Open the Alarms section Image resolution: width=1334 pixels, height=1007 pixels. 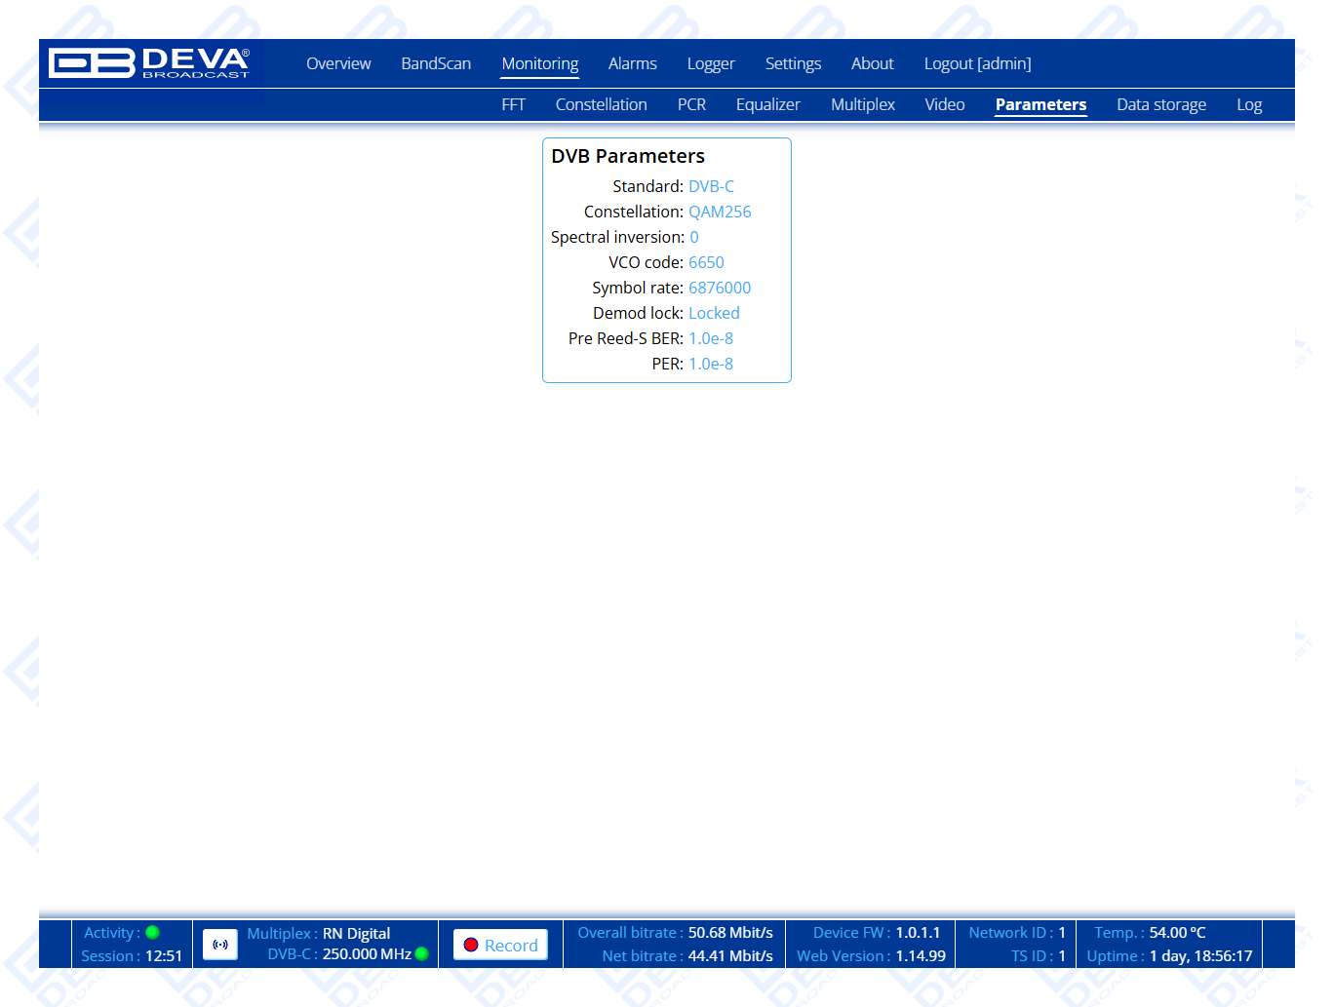click(632, 63)
